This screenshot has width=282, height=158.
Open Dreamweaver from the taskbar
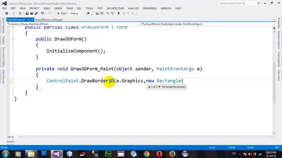point(108,154)
